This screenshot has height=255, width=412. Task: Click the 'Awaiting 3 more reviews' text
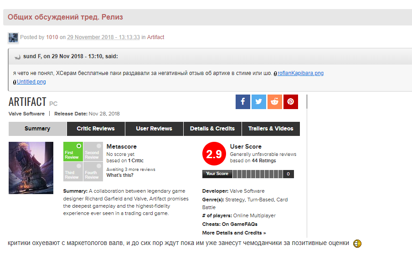coord(131,170)
